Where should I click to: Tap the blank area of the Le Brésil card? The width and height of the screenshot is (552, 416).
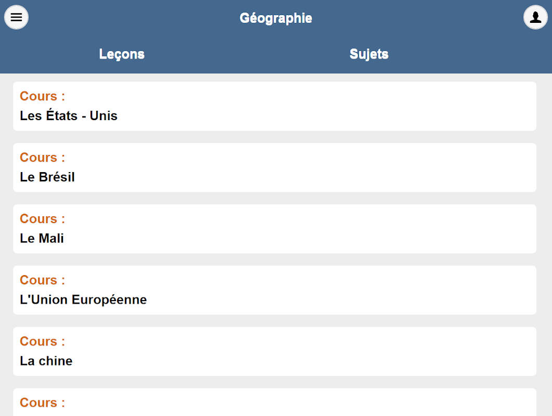338,167
